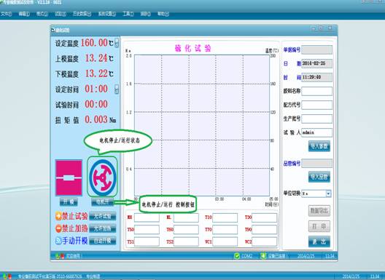Click the orange arrow icon beside 禁止试验

58,216
